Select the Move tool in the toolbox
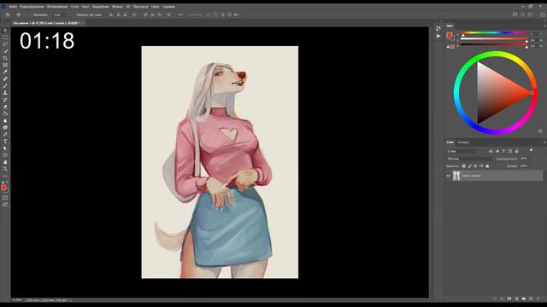547x307 pixels. tap(5, 31)
